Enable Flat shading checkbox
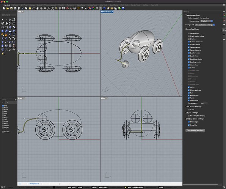The height and width of the screenshot is (189, 226). (189, 33)
